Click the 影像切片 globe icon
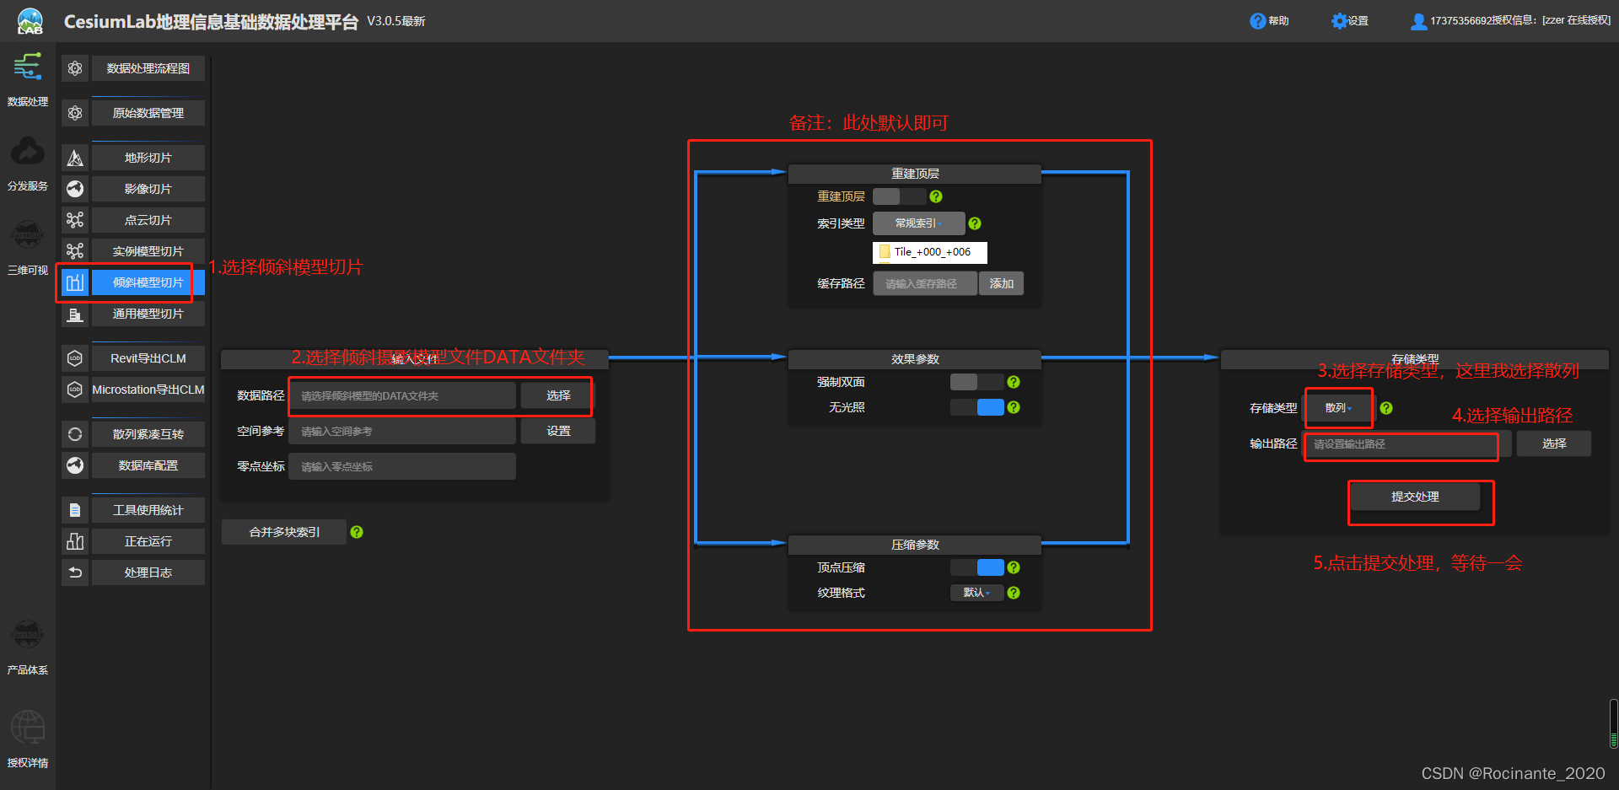The height and width of the screenshot is (790, 1619). pyautogui.click(x=75, y=189)
